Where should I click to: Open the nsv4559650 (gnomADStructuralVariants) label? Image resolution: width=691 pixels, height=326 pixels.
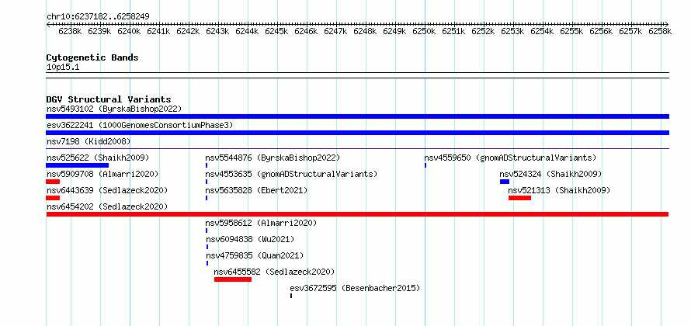(x=510, y=158)
